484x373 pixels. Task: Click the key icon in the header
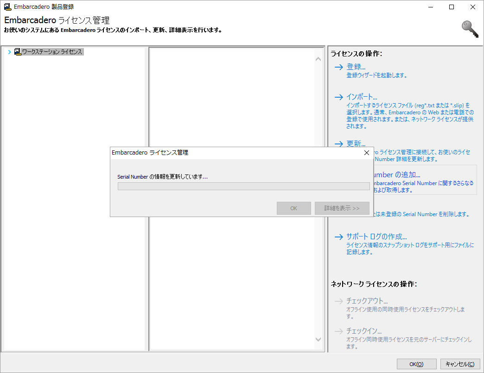[x=470, y=29]
